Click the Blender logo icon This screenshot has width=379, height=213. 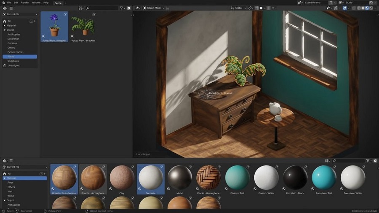tap(3, 3)
